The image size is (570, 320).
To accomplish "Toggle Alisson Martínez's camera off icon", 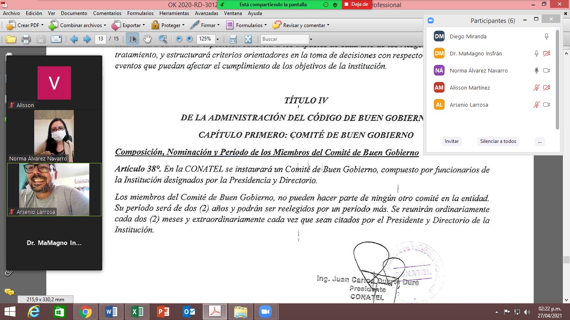I will tap(547, 88).
